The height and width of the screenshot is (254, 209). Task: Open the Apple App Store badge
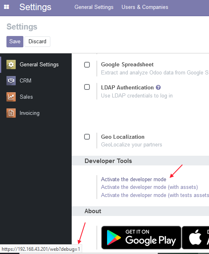(x=196, y=237)
